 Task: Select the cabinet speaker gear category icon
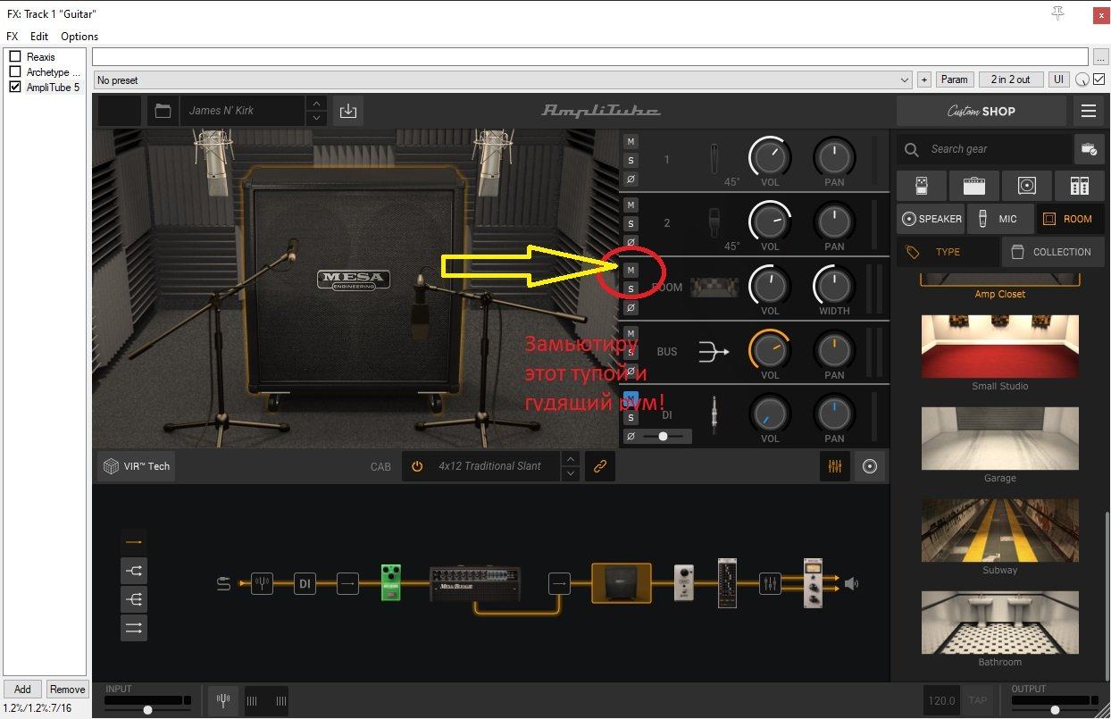[x=1026, y=186]
